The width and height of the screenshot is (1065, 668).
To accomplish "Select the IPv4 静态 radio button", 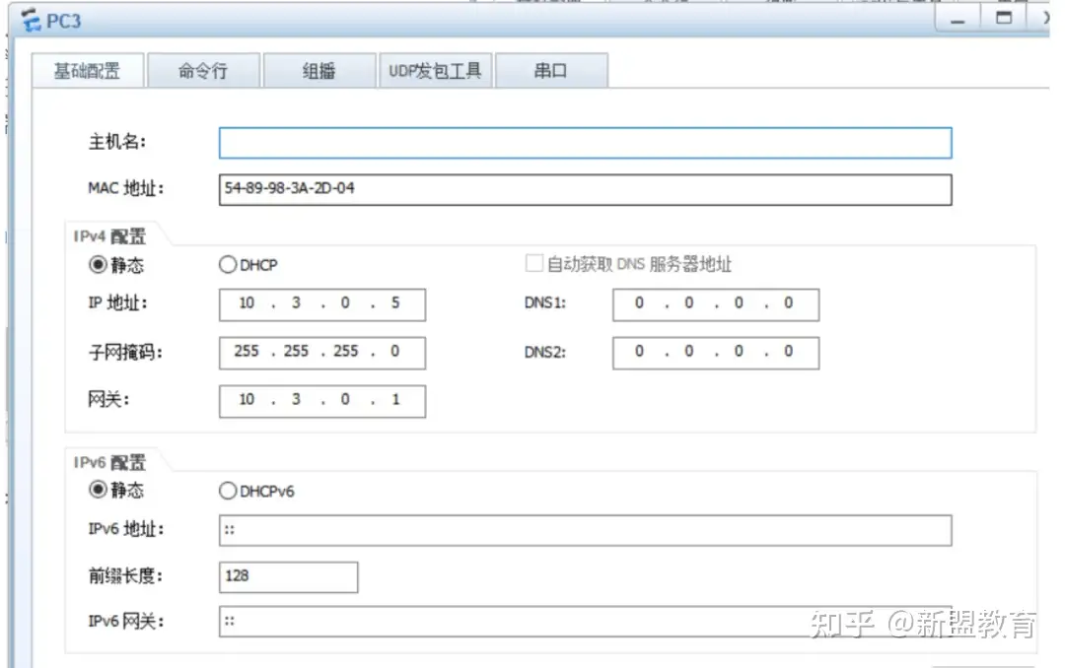I will tap(98, 264).
